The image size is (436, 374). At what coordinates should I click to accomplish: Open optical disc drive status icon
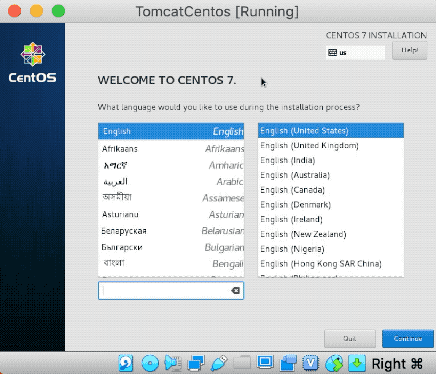pyautogui.click(x=150, y=364)
